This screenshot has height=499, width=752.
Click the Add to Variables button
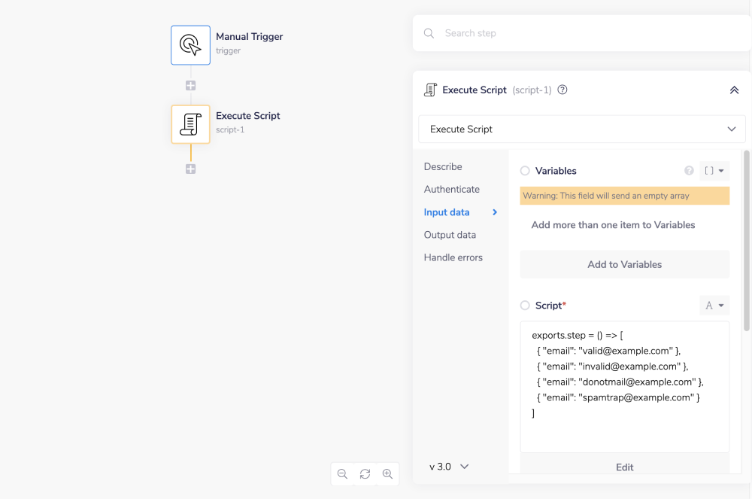624,265
